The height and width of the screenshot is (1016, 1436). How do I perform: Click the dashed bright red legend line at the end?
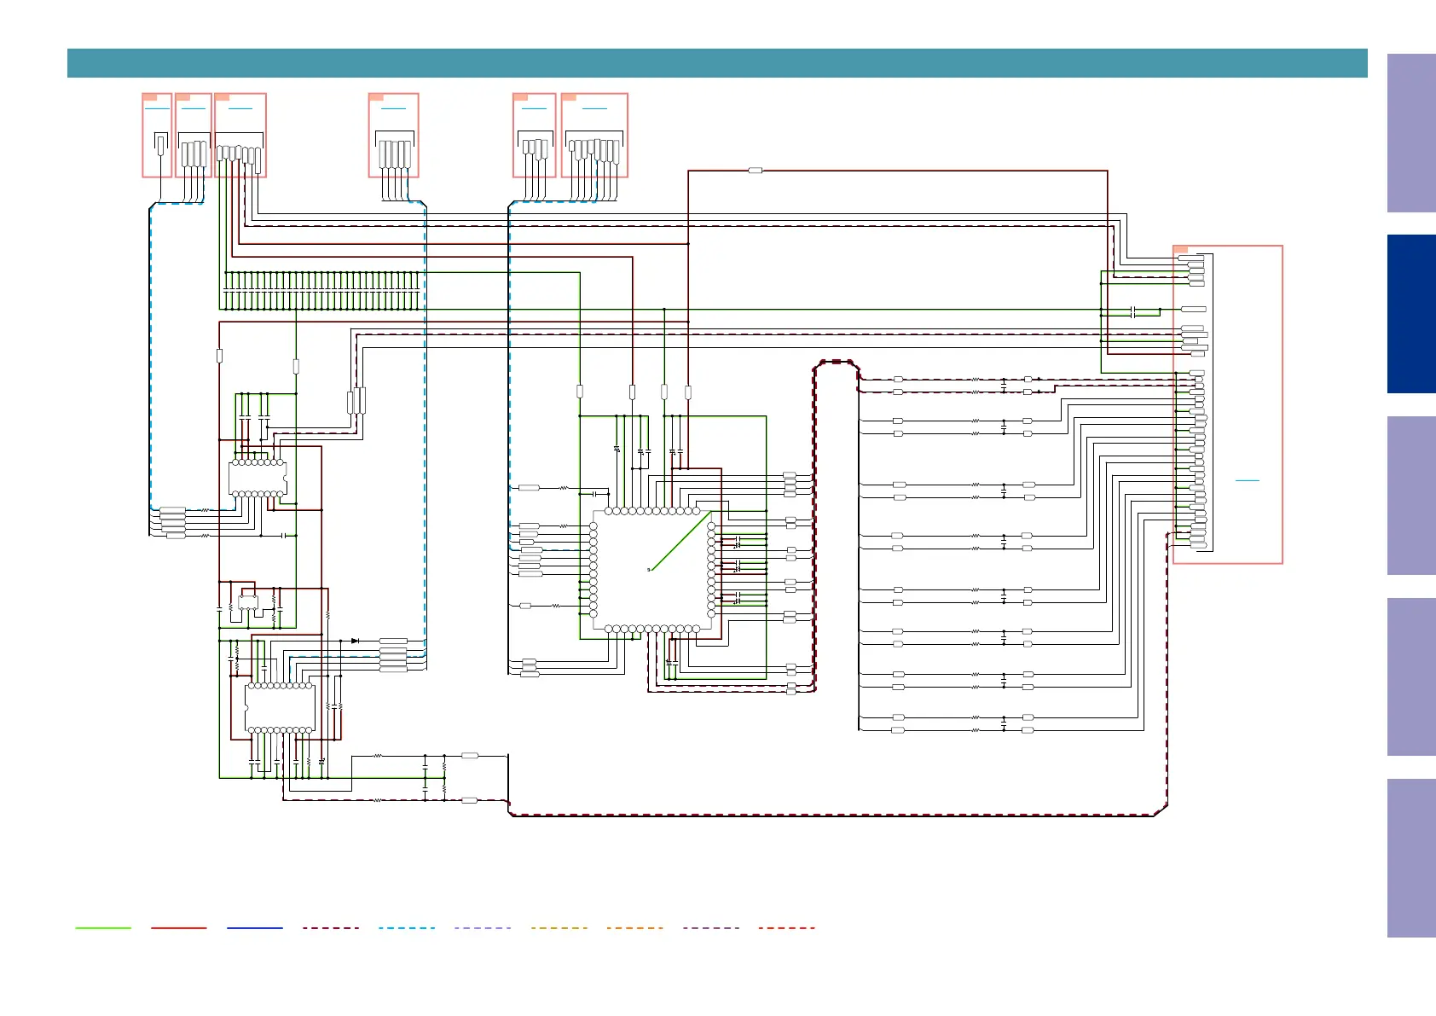pos(787,928)
